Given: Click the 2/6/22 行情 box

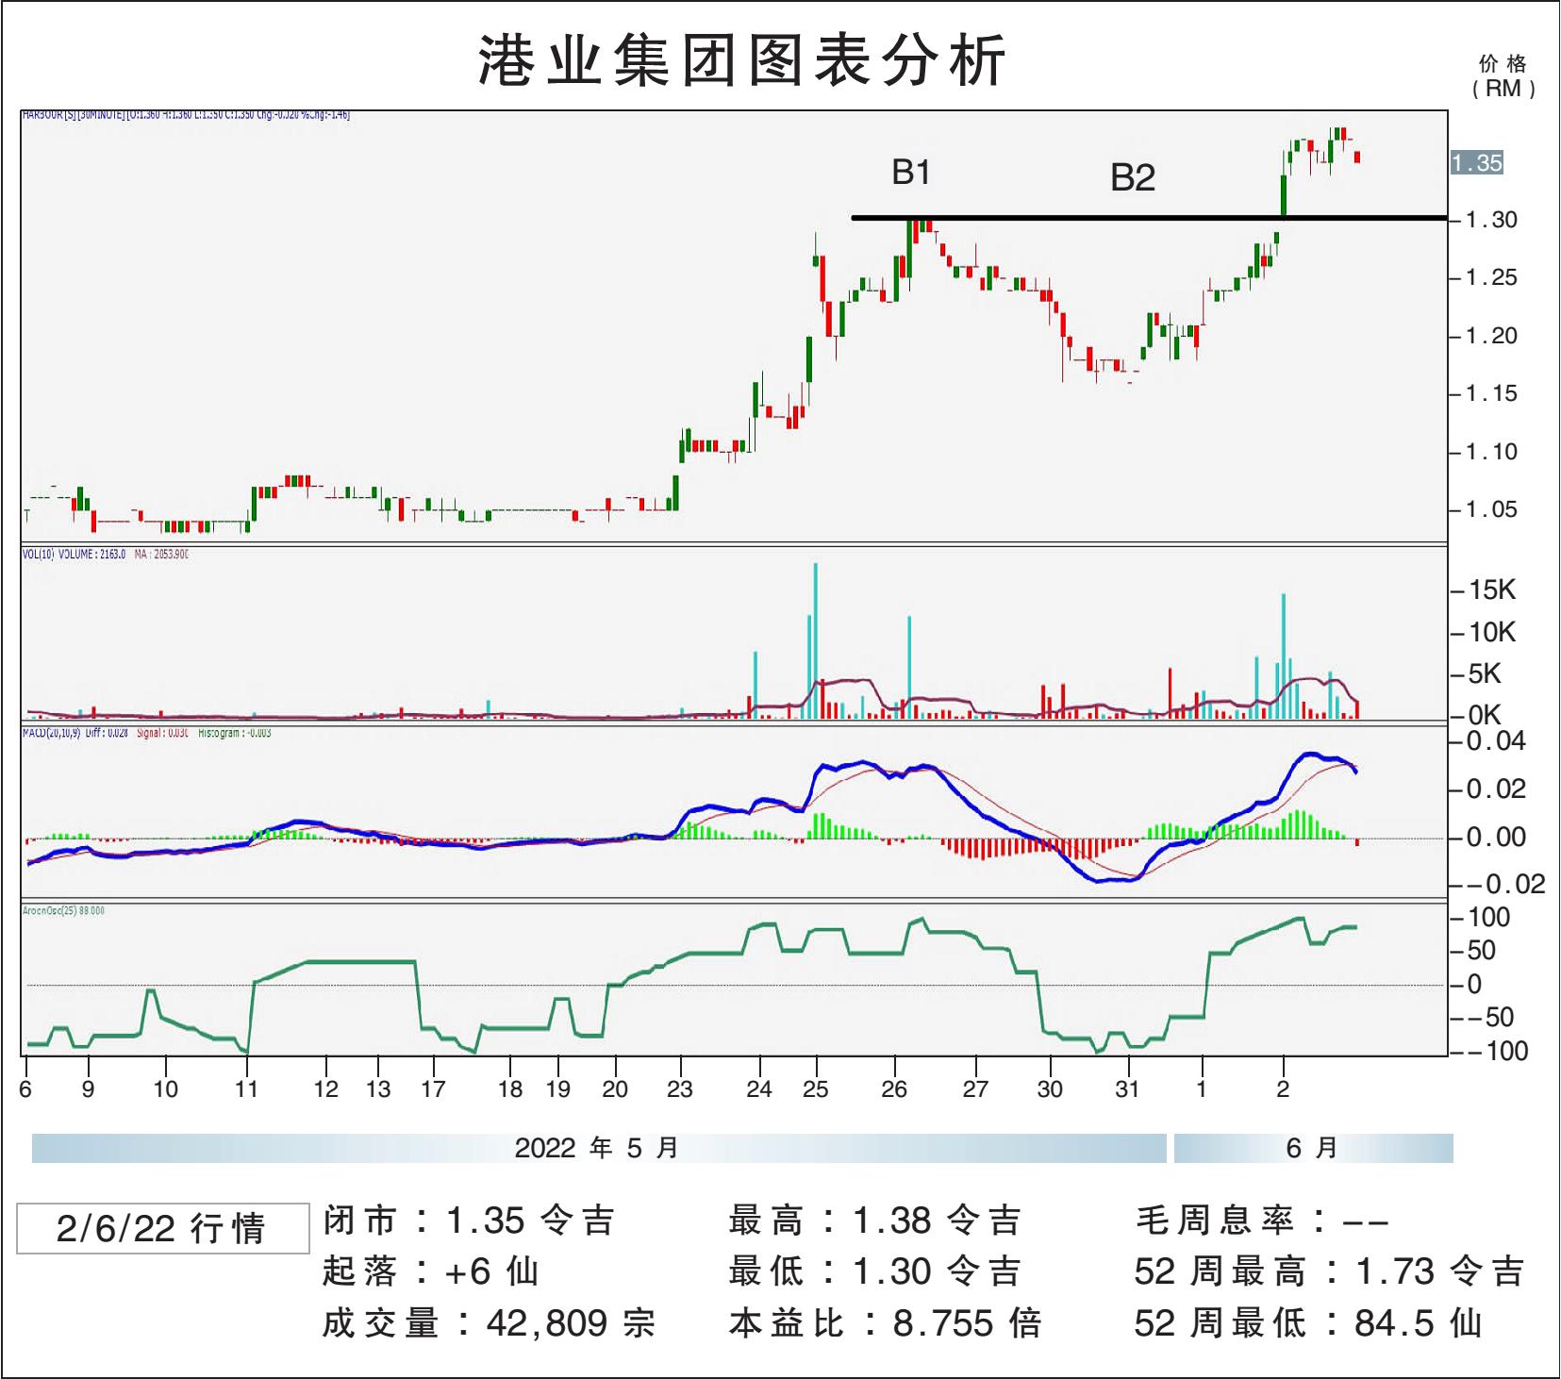Looking at the screenshot, I should pos(162,1228).
